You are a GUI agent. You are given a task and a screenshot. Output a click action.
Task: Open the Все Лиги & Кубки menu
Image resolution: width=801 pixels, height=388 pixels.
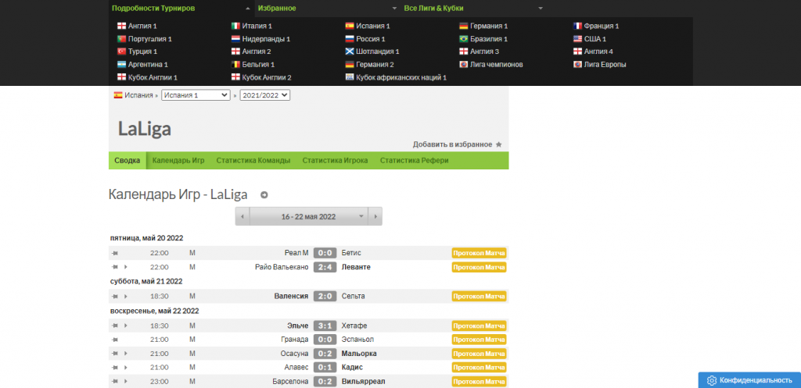pos(473,8)
